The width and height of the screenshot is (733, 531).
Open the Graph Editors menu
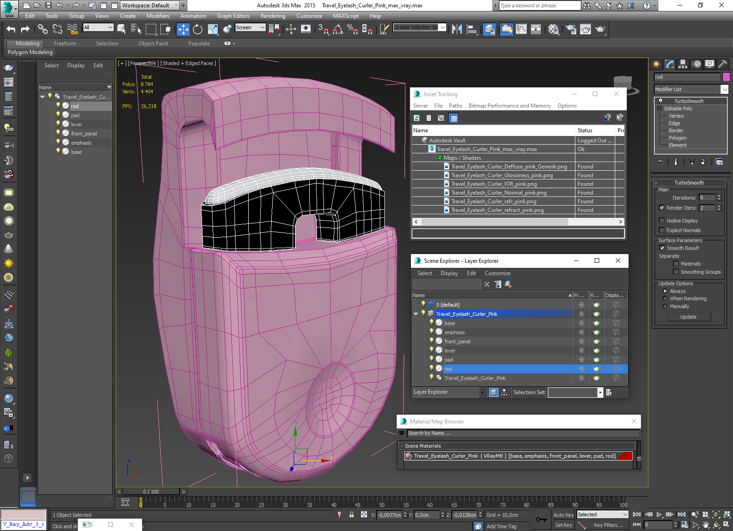[x=233, y=16]
